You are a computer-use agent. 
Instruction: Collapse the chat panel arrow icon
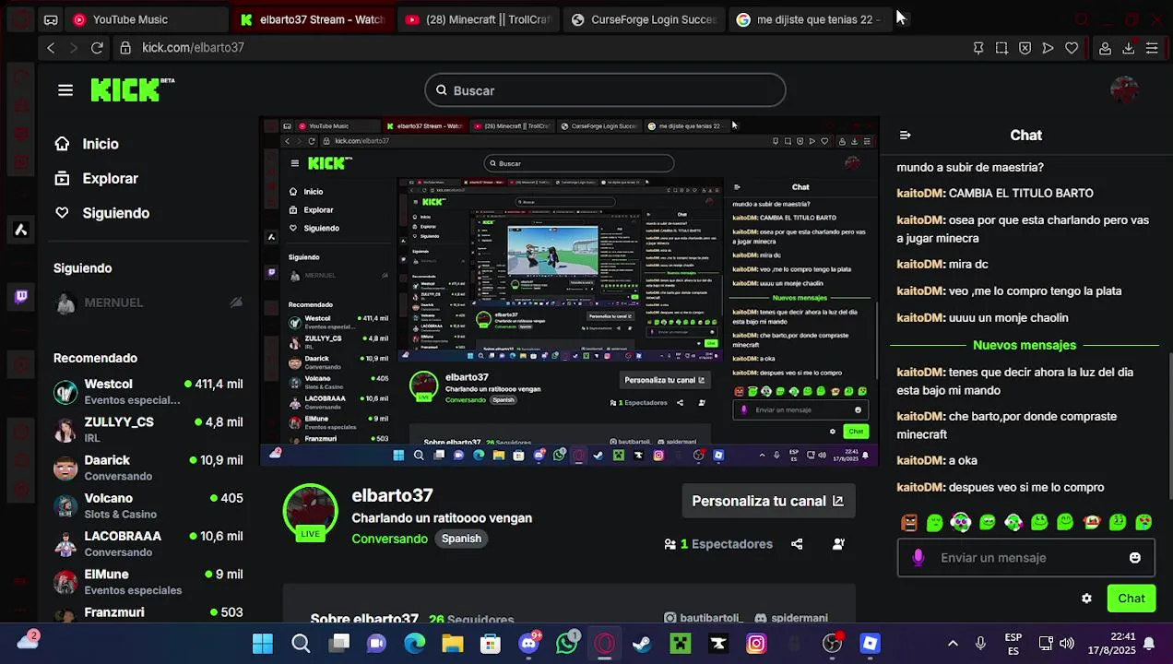905,136
